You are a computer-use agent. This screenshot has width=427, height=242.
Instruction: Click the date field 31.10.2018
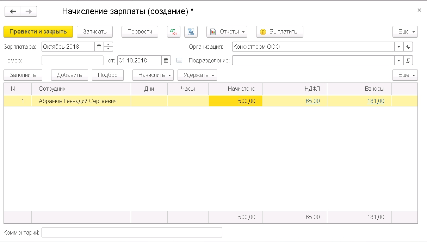pyautogui.click(x=140, y=60)
